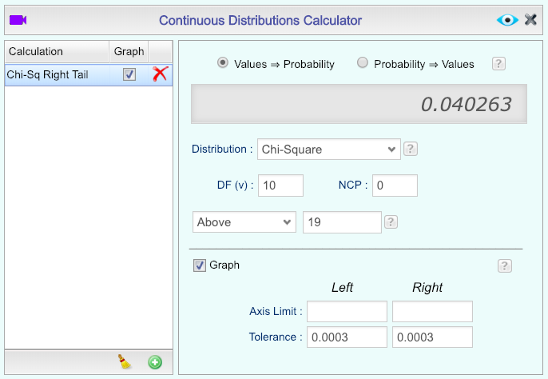This screenshot has width=548, height=379.
Task: Open help icon in the Graph section
Action: [505, 266]
